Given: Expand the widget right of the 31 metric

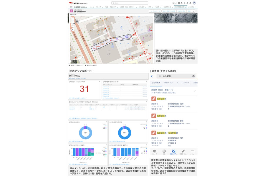Looking at the screenshot, I should coord(147,82).
